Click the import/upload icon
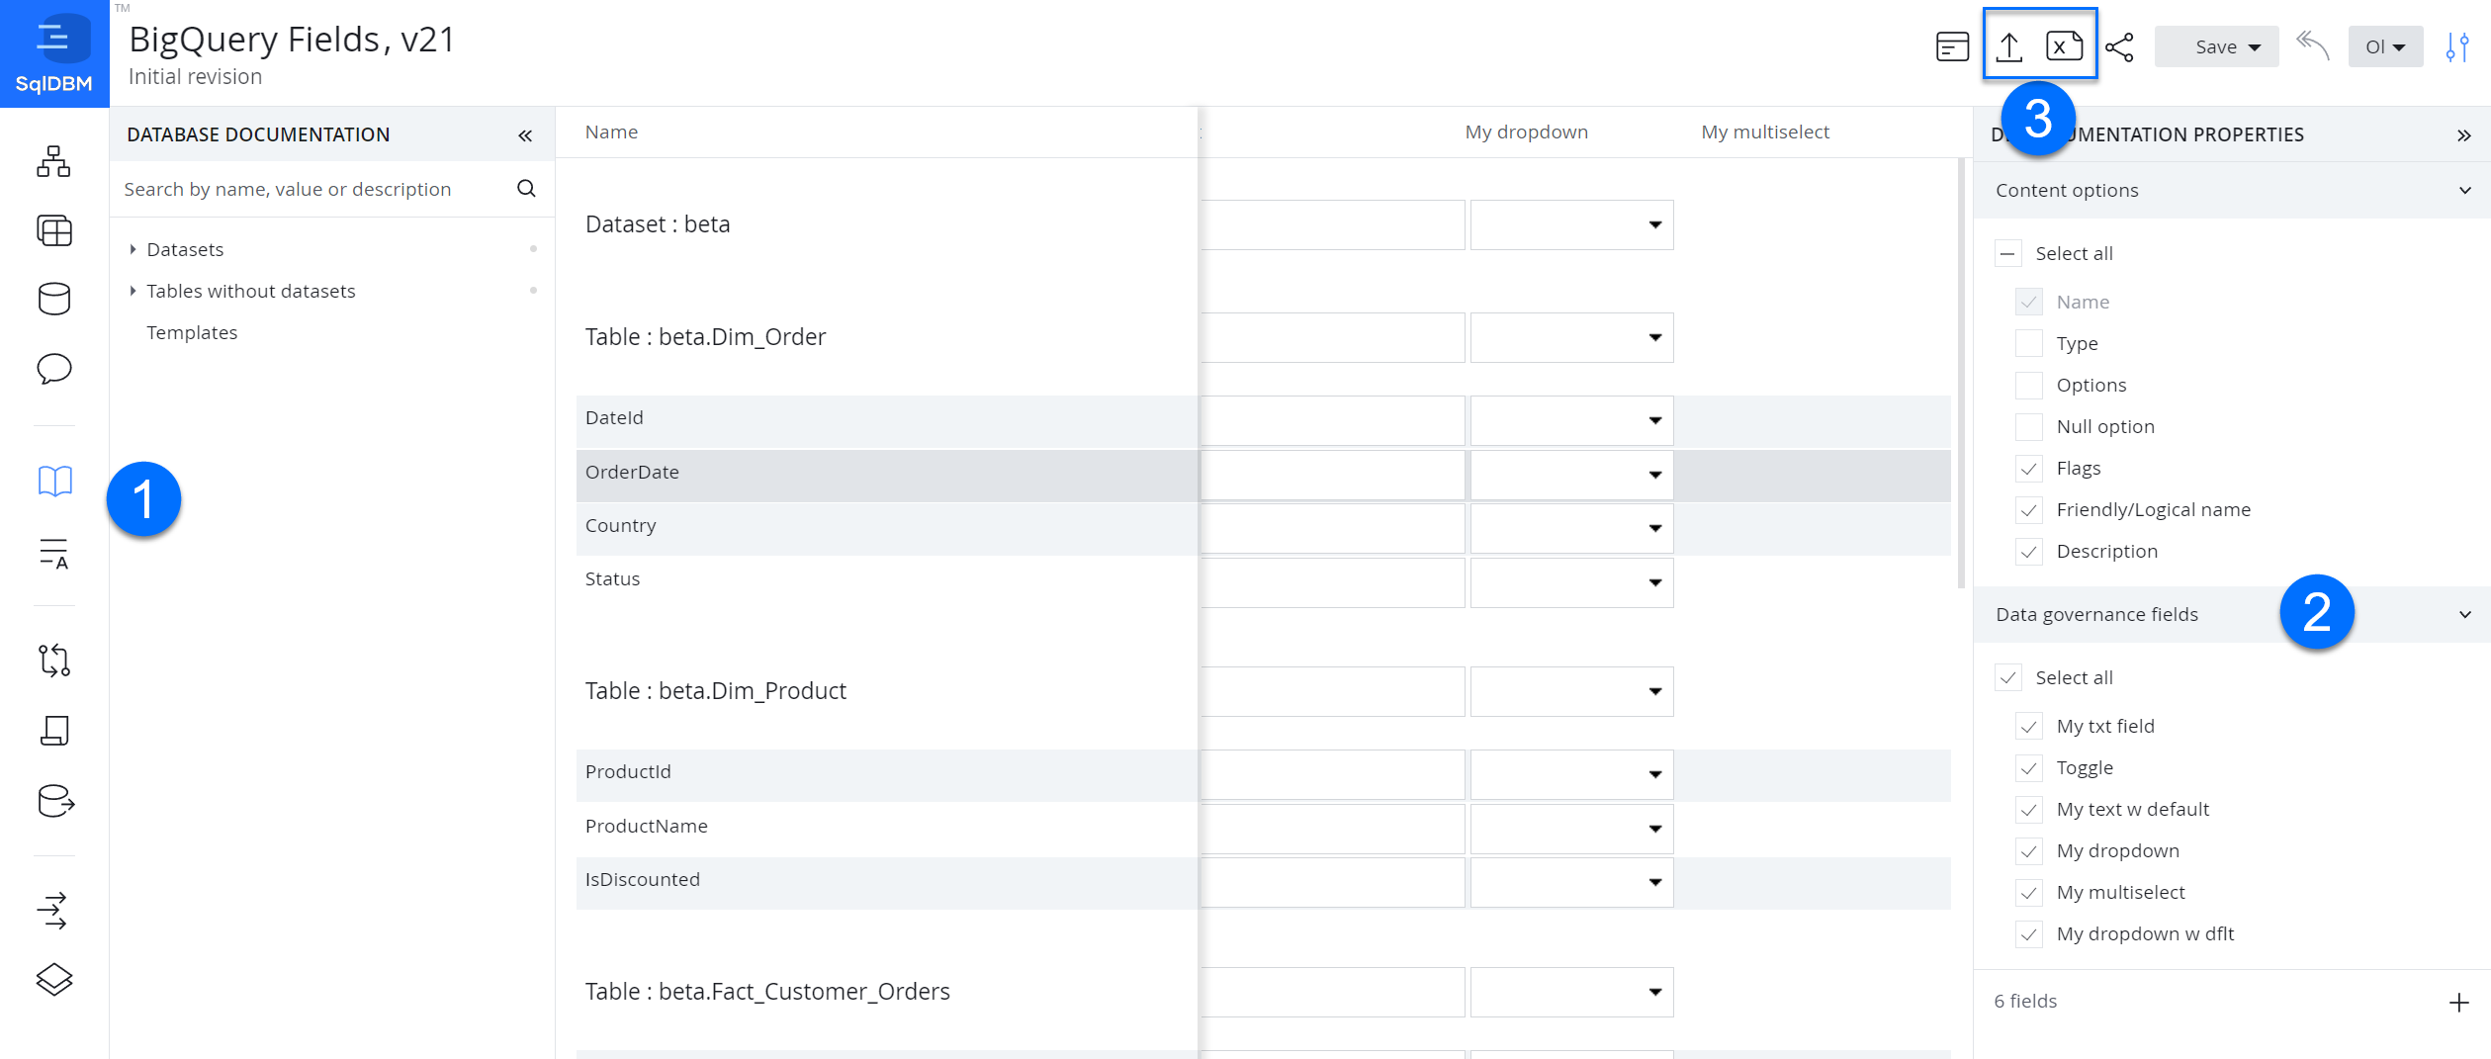The image size is (2491, 1059). click(x=2008, y=45)
